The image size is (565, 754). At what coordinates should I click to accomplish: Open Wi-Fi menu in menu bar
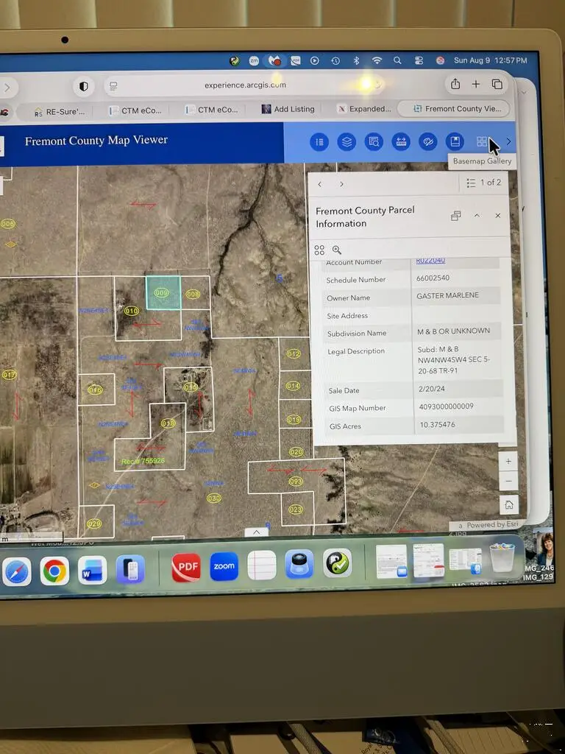click(377, 60)
